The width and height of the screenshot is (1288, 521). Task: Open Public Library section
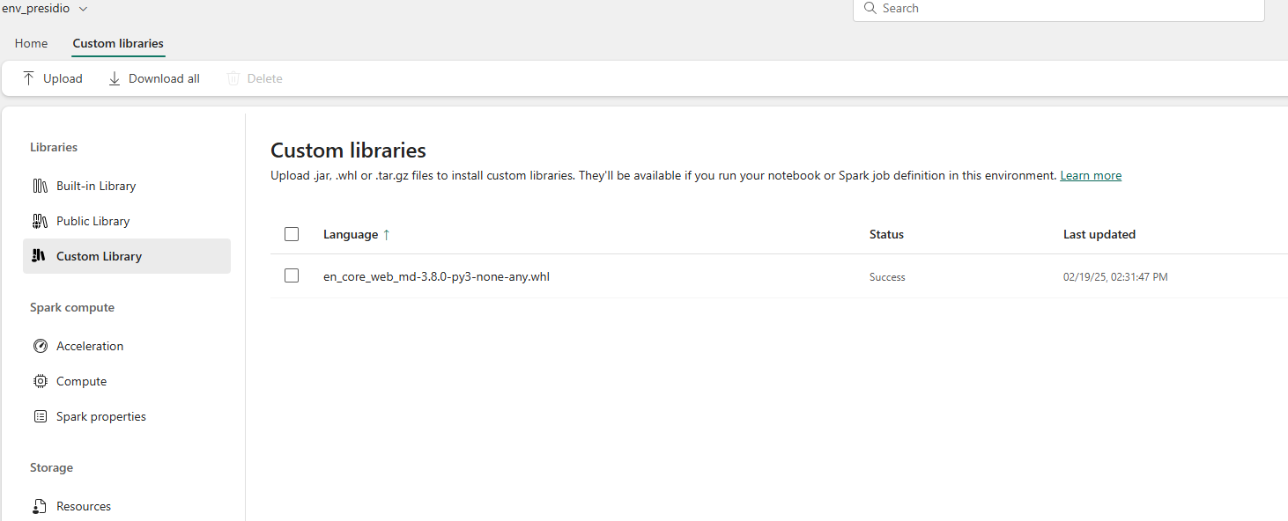(x=127, y=221)
